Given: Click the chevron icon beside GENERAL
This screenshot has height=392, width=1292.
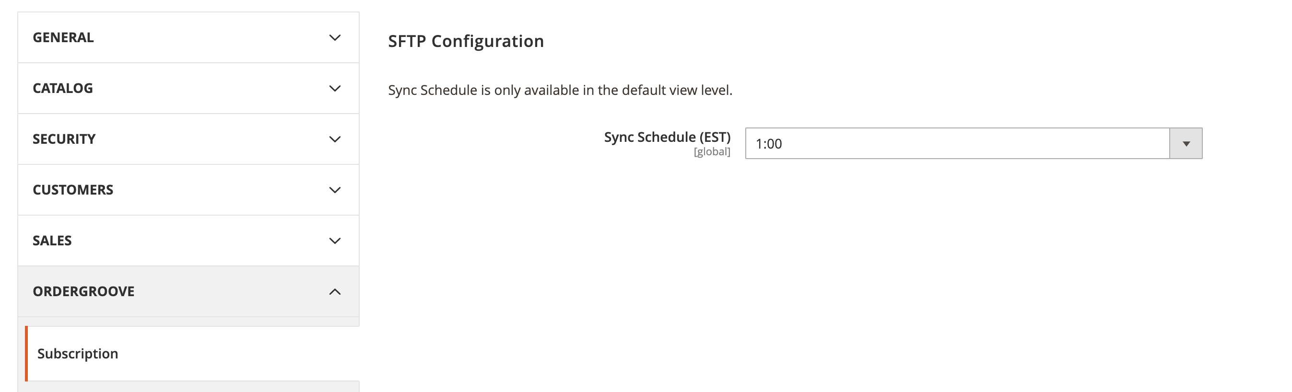Looking at the screenshot, I should point(335,37).
